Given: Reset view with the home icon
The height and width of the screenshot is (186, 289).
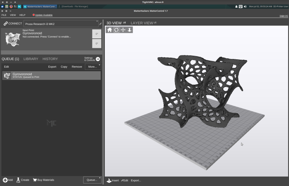Looking at the screenshot, I should coord(110,30).
